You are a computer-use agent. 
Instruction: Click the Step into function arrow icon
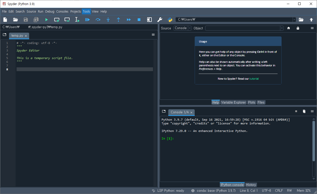pyautogui.click(x=108, y=20)
